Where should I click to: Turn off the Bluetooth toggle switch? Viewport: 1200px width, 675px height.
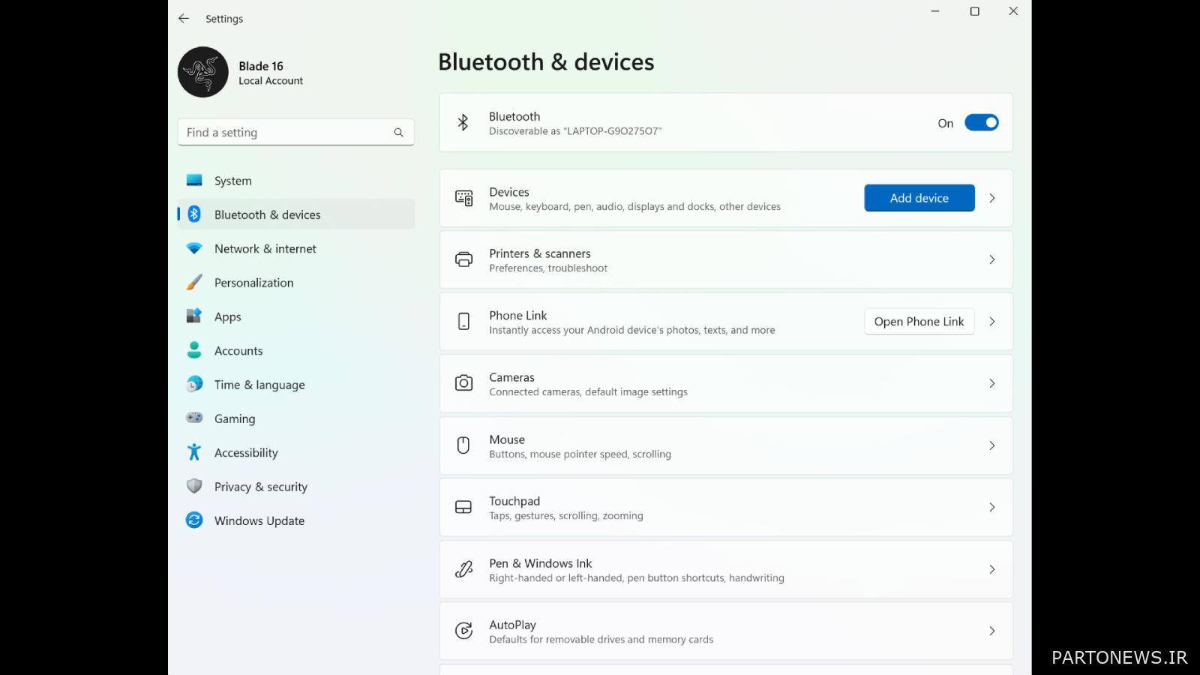[981, 123]
